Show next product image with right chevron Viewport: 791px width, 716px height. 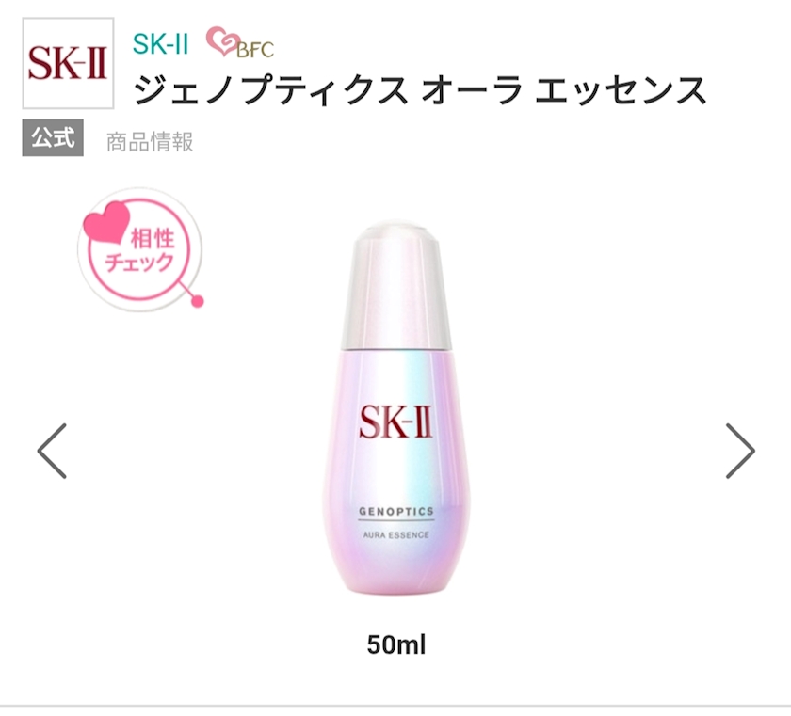[x=740, y=451]
